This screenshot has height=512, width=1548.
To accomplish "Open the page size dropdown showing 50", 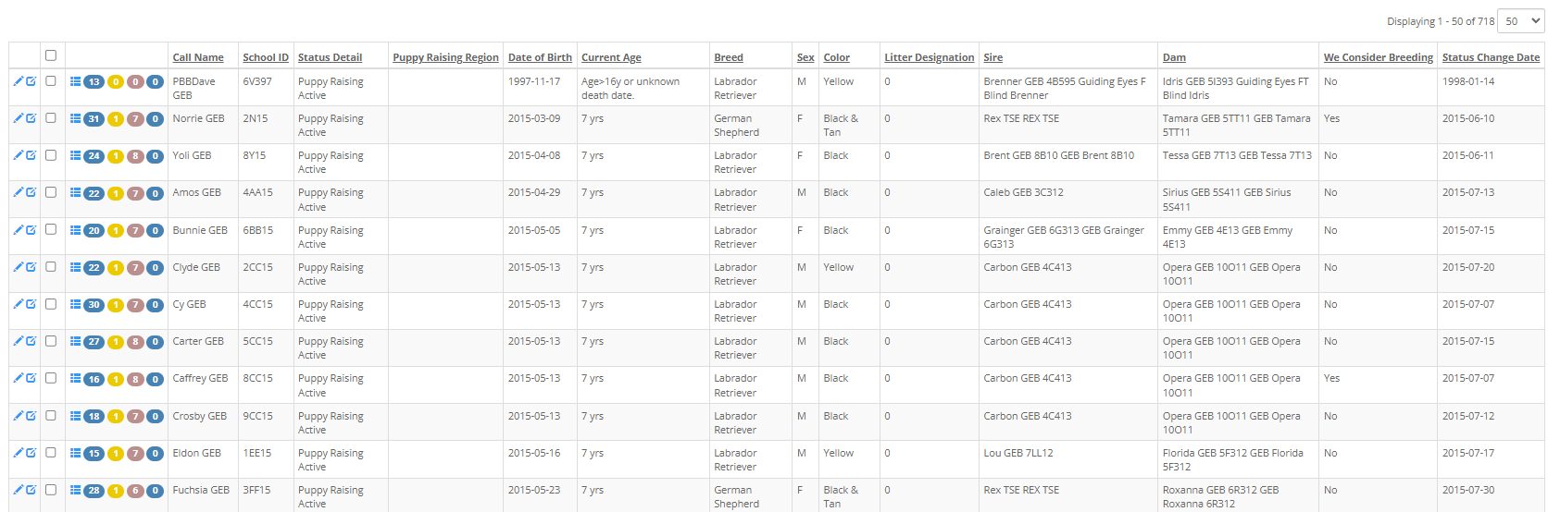I will point(1520,21).
